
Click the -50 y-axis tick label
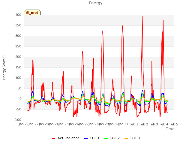(19, 109)
